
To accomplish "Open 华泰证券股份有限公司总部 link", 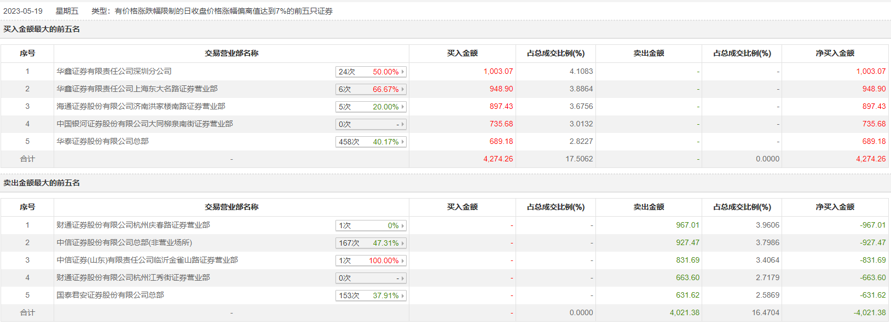I will pos(102,141).
